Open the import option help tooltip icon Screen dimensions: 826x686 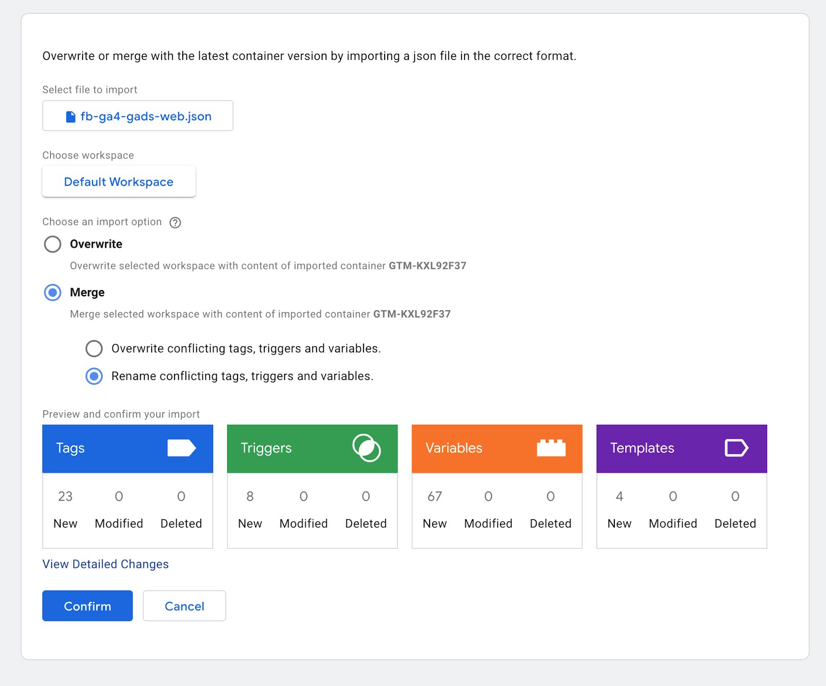[175, 222]
